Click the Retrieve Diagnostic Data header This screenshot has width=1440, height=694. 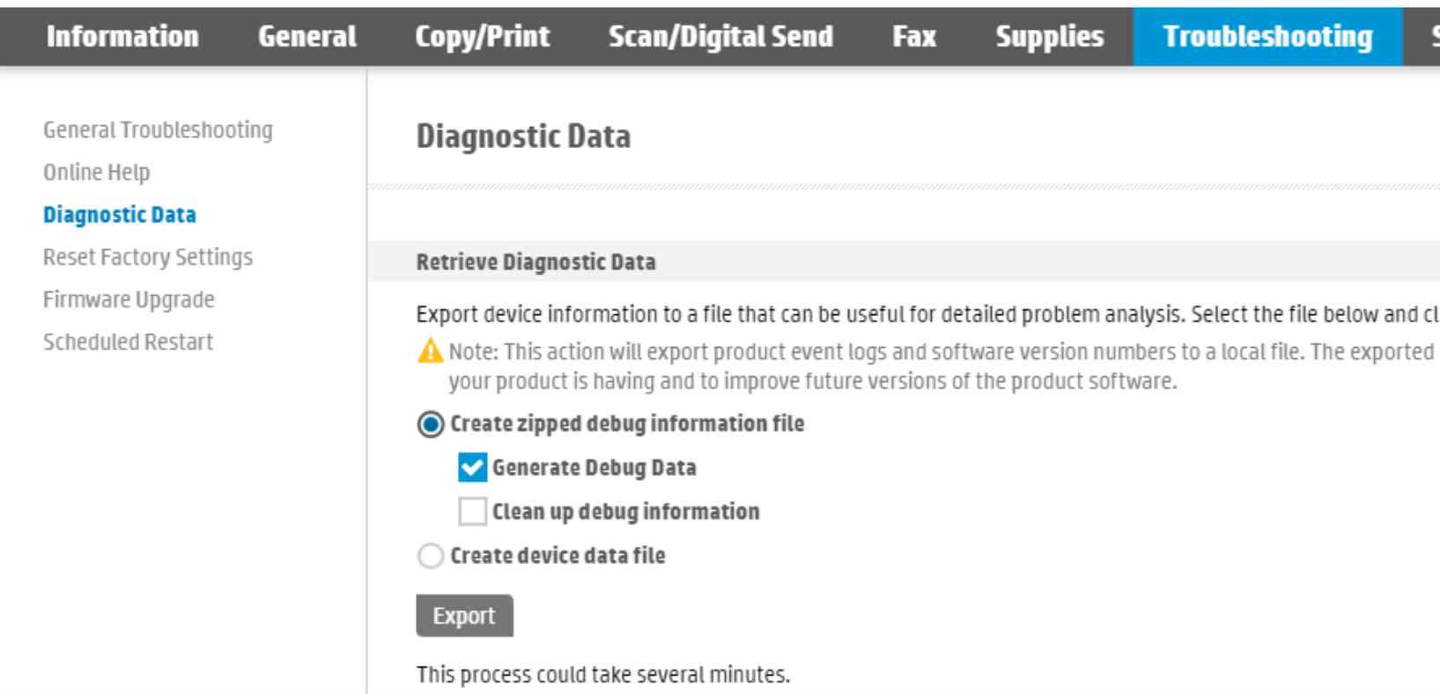pyautogui.click(x=535, y=262)
